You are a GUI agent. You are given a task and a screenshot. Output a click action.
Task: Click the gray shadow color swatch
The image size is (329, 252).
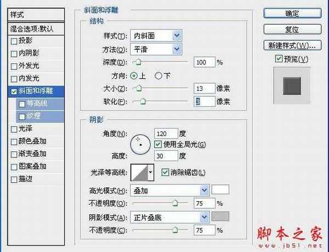(x=220, y=217)
